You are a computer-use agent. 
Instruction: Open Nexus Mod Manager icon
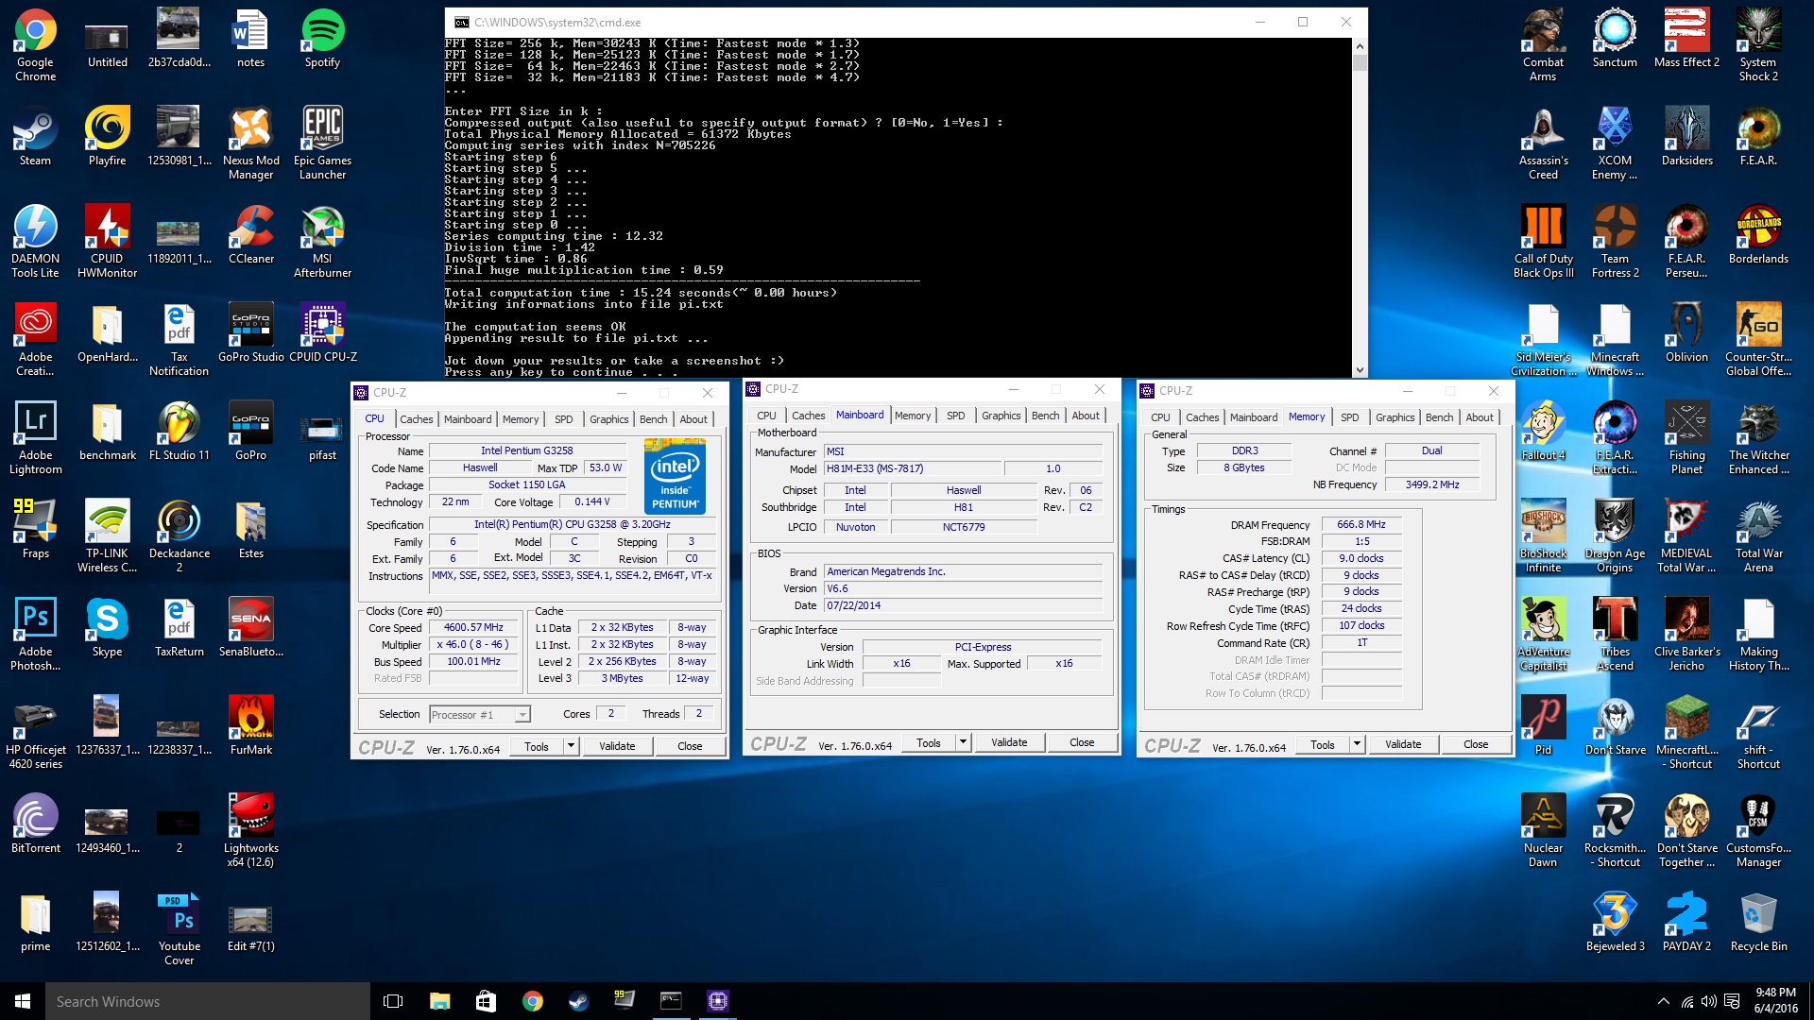(250, 144)
